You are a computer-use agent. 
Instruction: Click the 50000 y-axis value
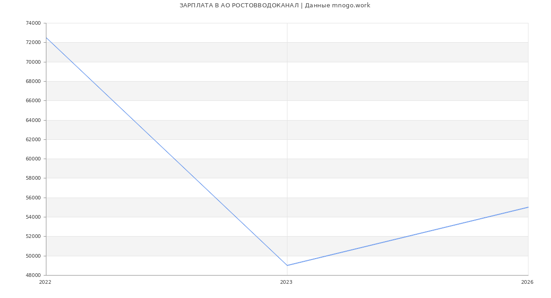(x=33, y=256)
